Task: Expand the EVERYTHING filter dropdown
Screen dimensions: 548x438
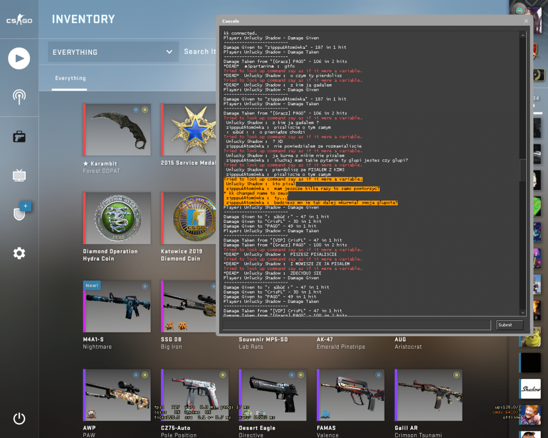Action: [x=113, y=52]
